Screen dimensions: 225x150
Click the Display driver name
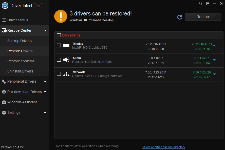[78, 44]
